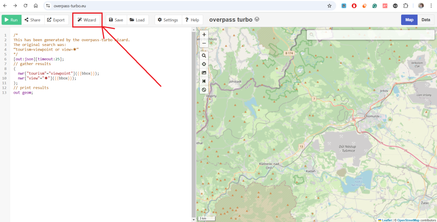Locate me using crosshair icon
The height and width of the screenshot is (222, 437).
click(204, 64)
